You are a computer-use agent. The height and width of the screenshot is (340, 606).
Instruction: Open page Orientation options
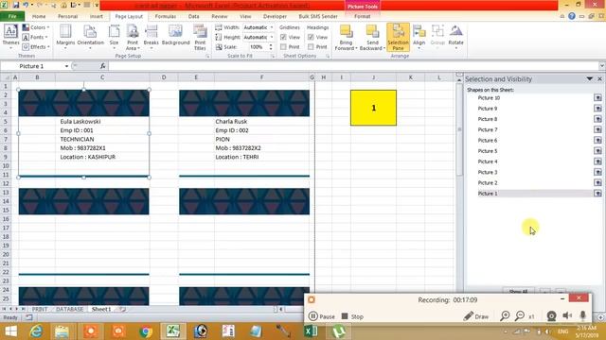90,37
